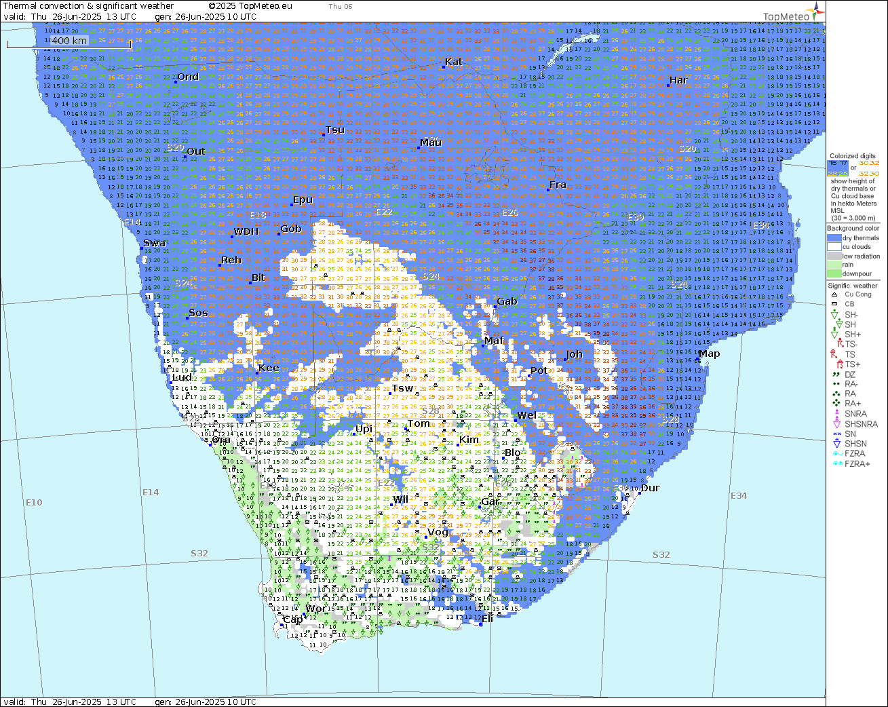The width and height of the screenshot is (888, 707).
Task: Click the ©2025 TopMeteo.eu copyright text
Action: point(250,6)
